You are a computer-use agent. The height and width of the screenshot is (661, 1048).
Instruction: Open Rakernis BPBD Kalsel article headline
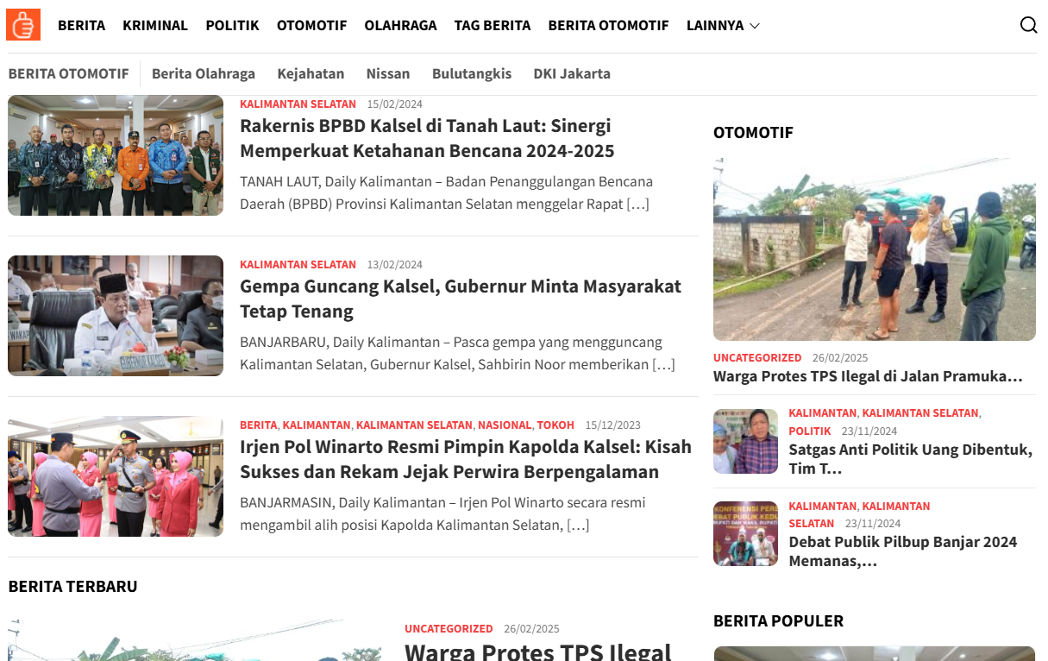427,138
